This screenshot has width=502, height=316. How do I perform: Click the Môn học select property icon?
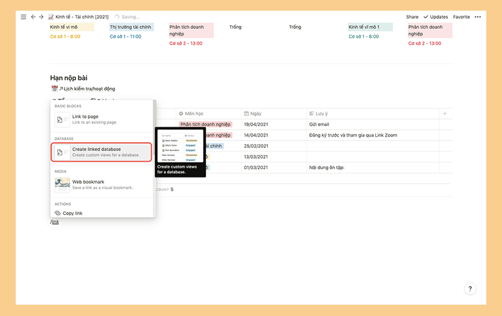(x=181, y=113)
